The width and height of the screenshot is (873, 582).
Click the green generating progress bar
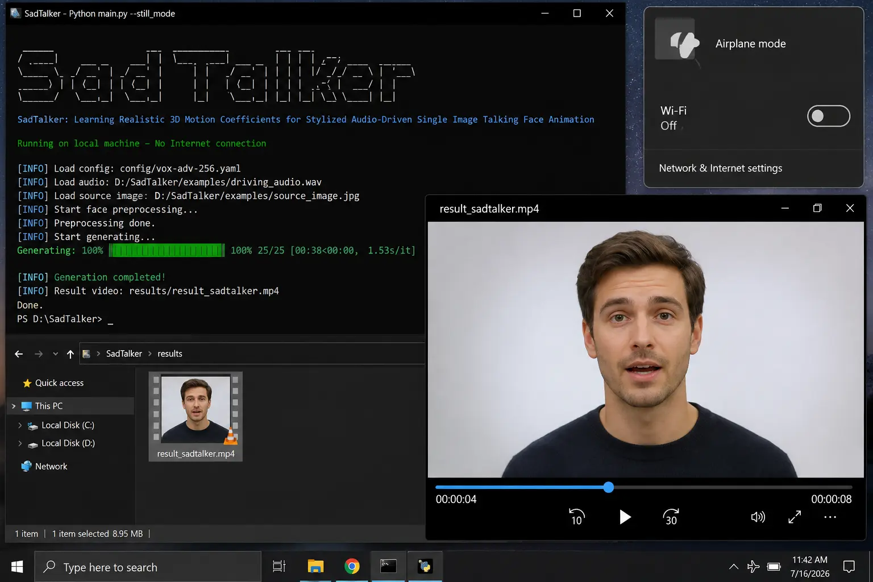click(x=167, y=250)
